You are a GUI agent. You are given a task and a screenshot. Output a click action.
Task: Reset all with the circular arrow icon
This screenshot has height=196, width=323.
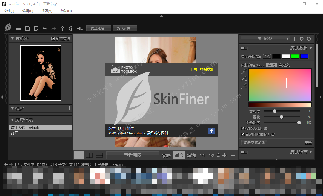click(309, 39)
